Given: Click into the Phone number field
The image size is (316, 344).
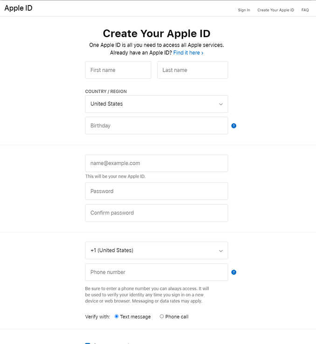Looking at the screenshot, I should click(x=157, y=272).
